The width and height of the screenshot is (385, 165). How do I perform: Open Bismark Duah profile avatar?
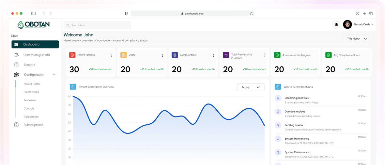347,24
